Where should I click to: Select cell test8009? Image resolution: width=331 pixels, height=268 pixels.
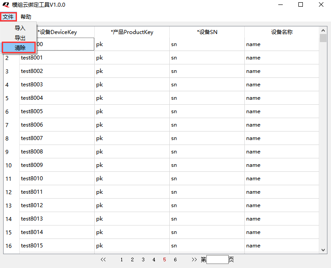click(57, 165)
